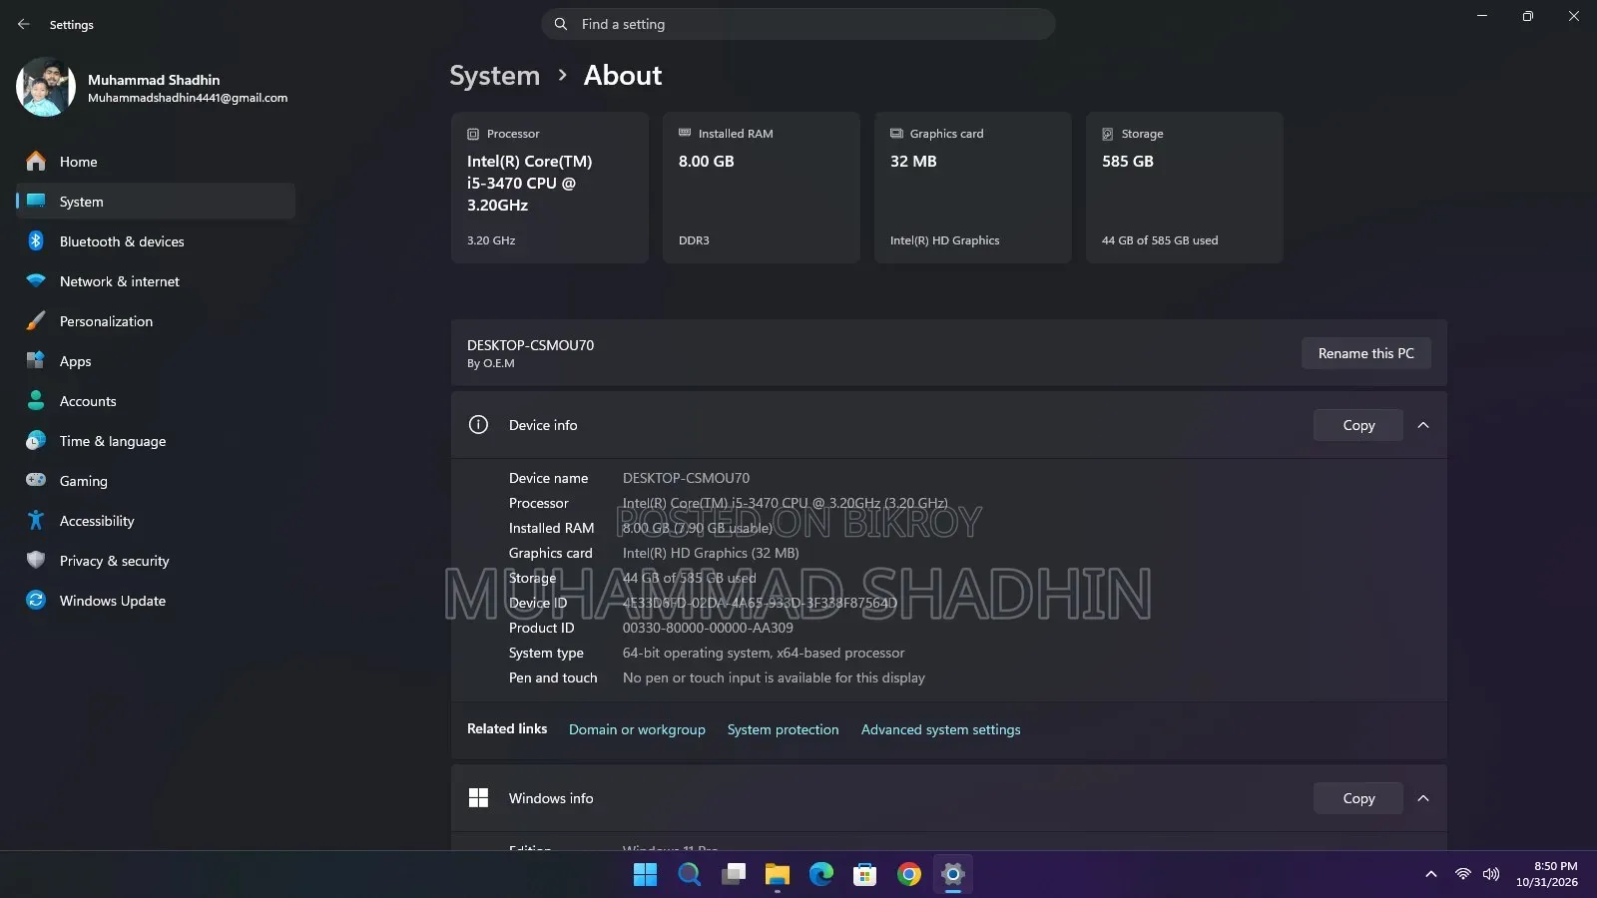1597x898 pixels.
Task: Show hidden system tray icons chevron
Action: click(x=1431, y=874)
